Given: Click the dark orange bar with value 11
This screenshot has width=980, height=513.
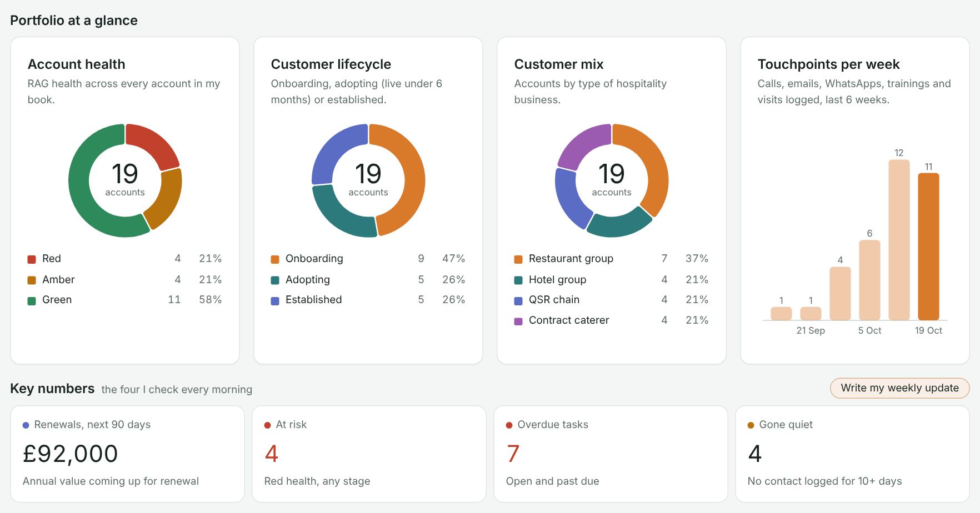Looking at the screenshot, I should point(928,247).
